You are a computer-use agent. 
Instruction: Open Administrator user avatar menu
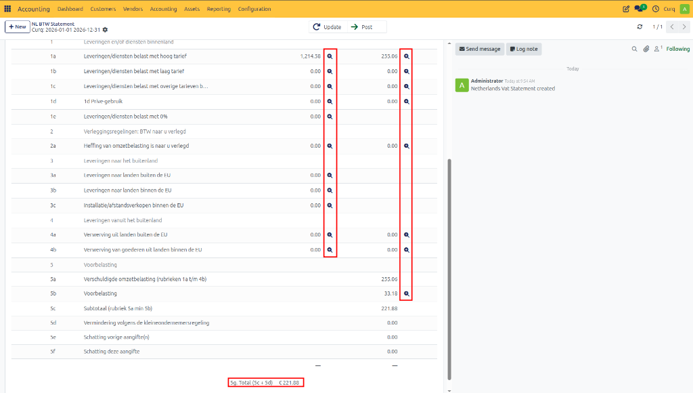pyautogui.click(x=684, y=9)
